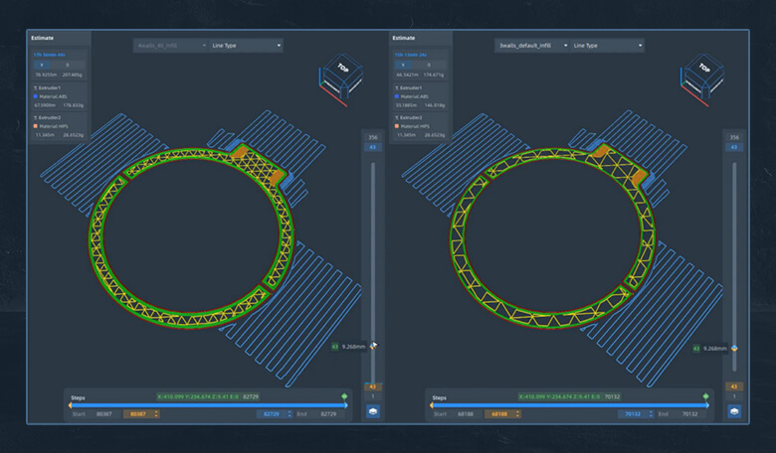This screenshot has height=453, width=776.
Task: Click the left vertical layer slider handle
Action: (373, 347)
